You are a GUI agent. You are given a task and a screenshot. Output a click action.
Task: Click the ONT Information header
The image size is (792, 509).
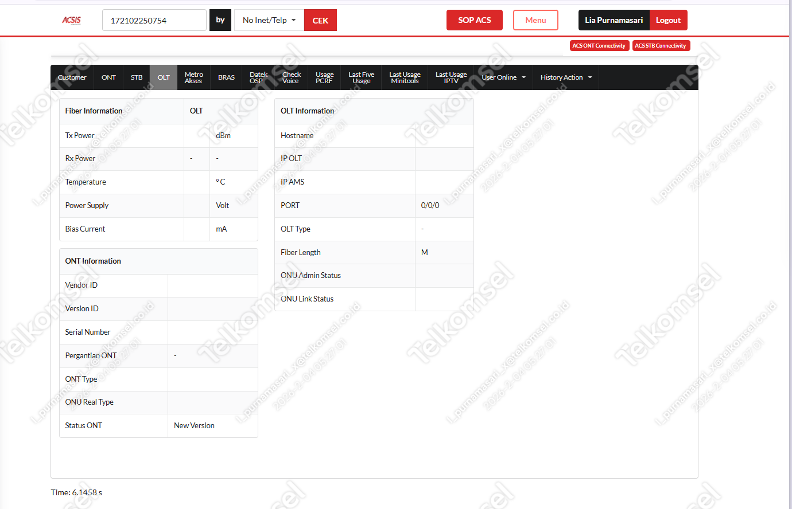coord(93,261)
